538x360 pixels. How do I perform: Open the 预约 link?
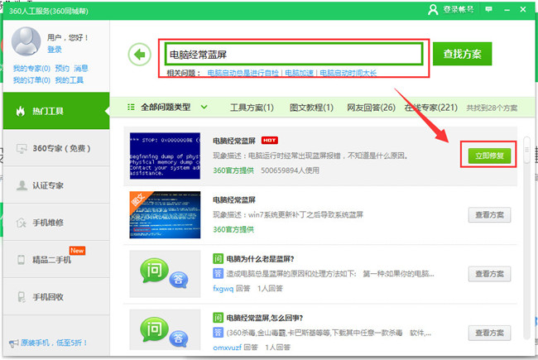[62, 69]
